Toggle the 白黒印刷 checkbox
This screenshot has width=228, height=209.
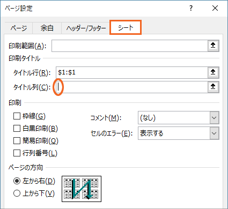17,129
